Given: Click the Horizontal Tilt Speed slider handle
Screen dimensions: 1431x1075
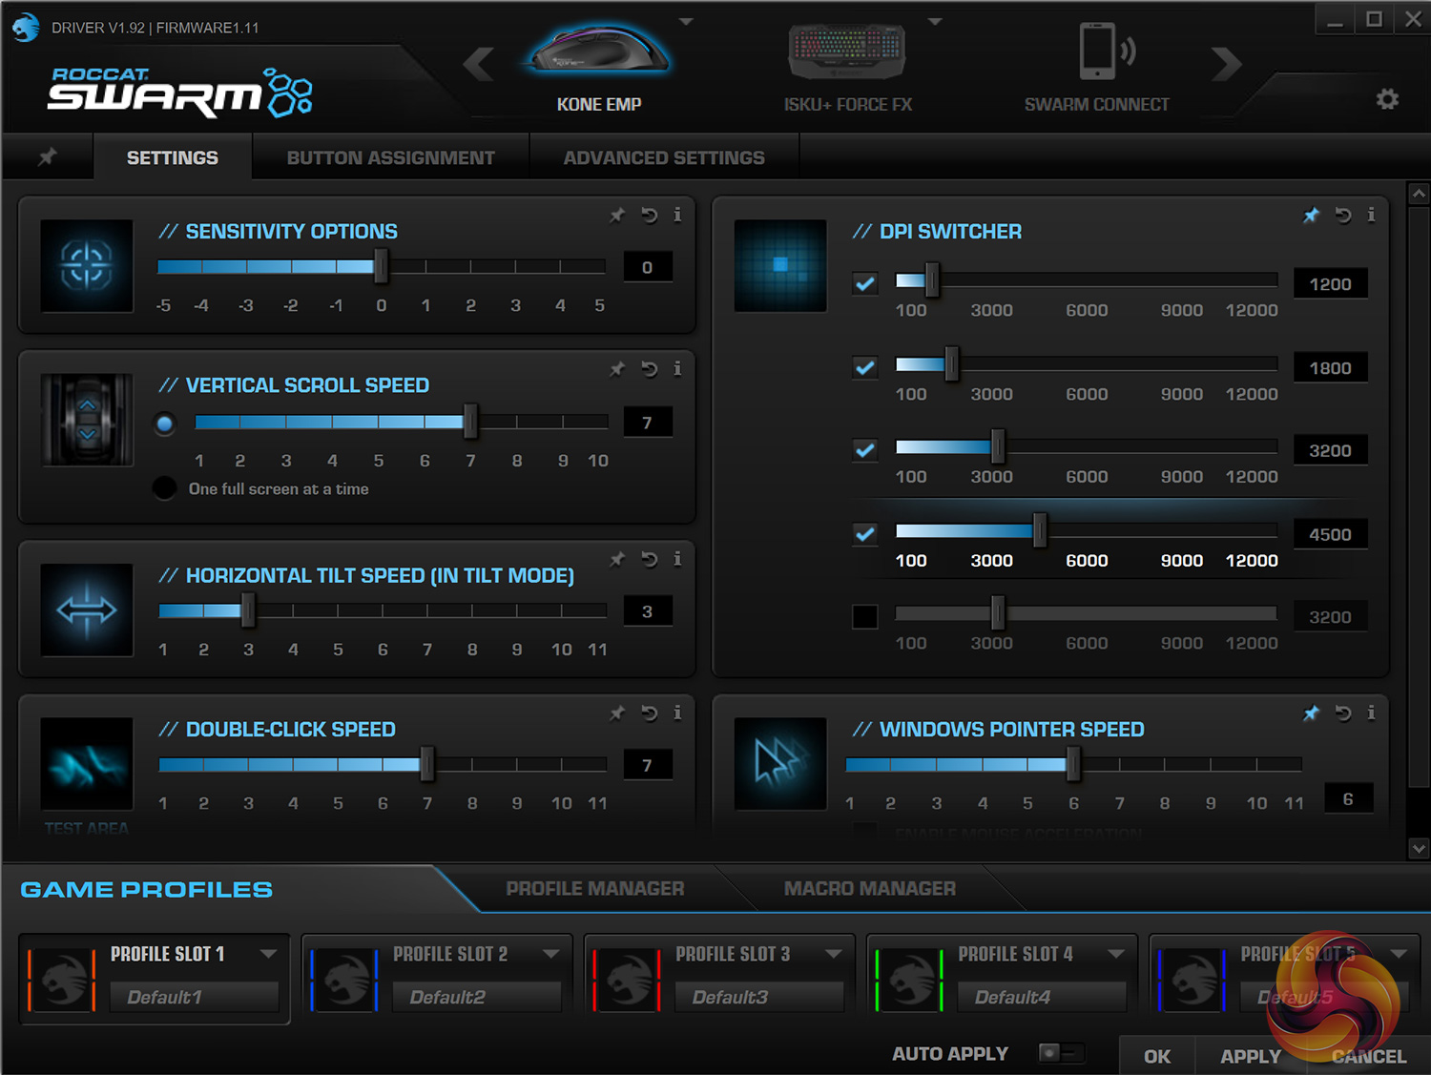Looking at the screenshot, I should [x=248, y=610].
